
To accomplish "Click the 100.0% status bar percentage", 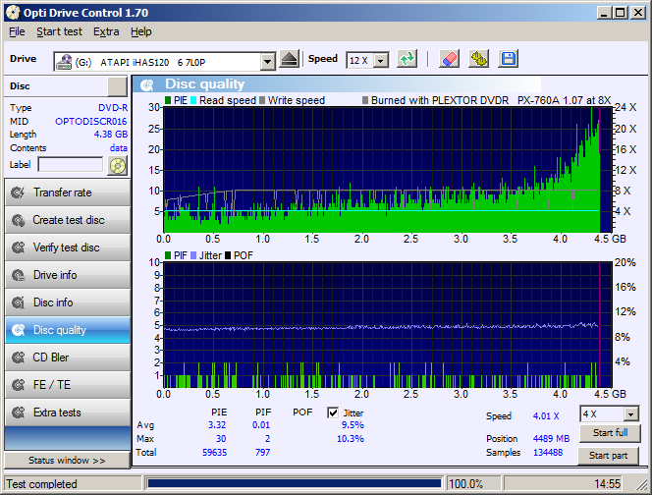I will [465, 484].
